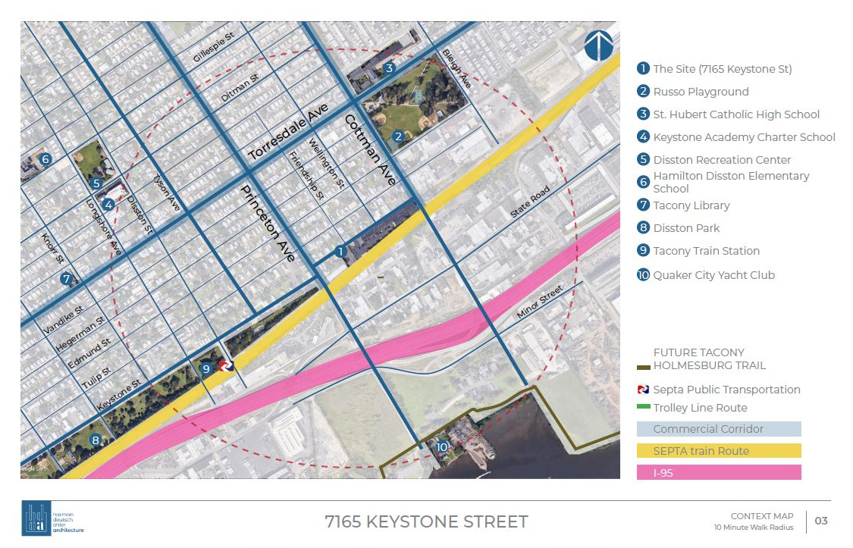Click 'The Site (7165 Keystone St)' legend text
Image resolution: width=853 pixels, height=548 pixels.
coord(723,69)
